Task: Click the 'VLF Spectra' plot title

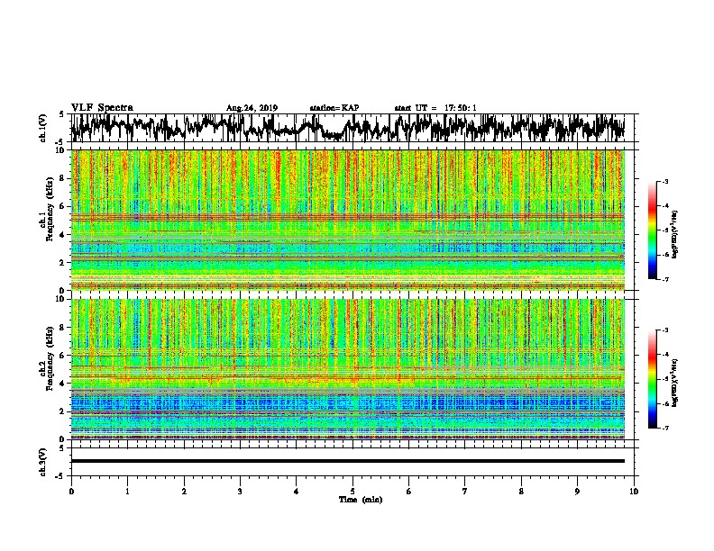Action: coord(102,108)
